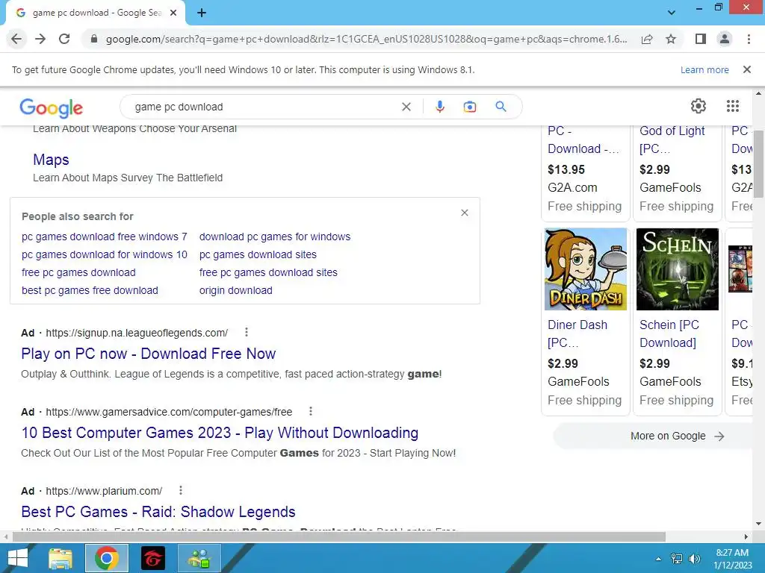The image size is (765, 573).
Task: Click the horizontal scrollbar thumb
Action: coord(339,536)
